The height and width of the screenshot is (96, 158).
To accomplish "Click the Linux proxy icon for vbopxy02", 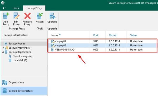I will click(53, 46).
